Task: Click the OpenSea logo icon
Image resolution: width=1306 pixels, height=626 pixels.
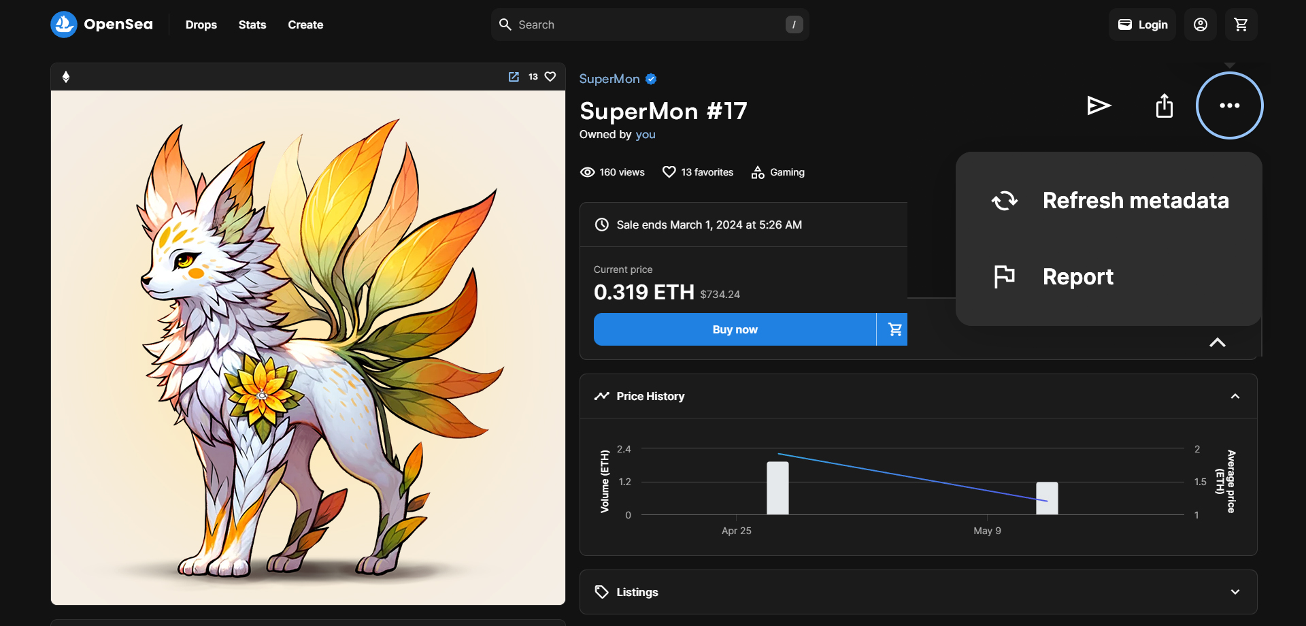Action: click(x=64, y=24)
